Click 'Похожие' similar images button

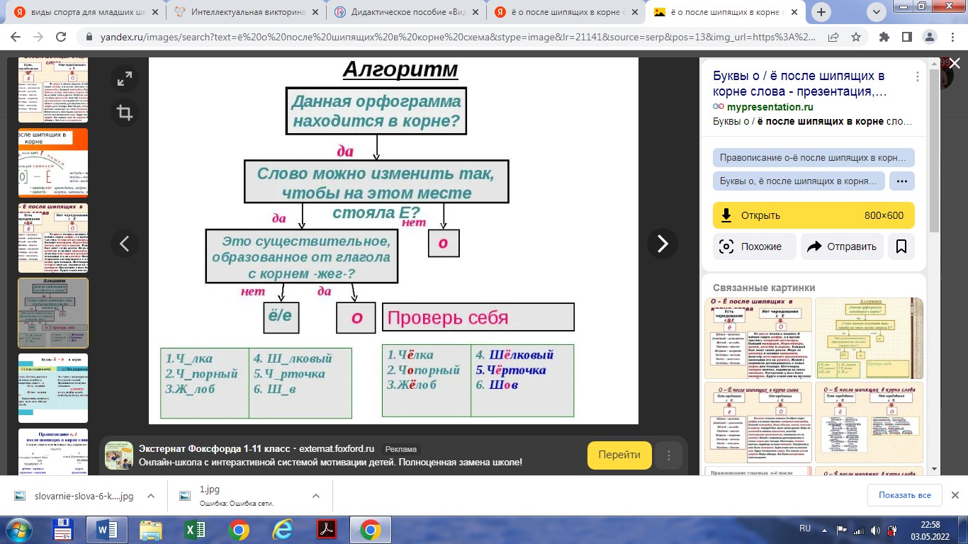click(754, 246)
